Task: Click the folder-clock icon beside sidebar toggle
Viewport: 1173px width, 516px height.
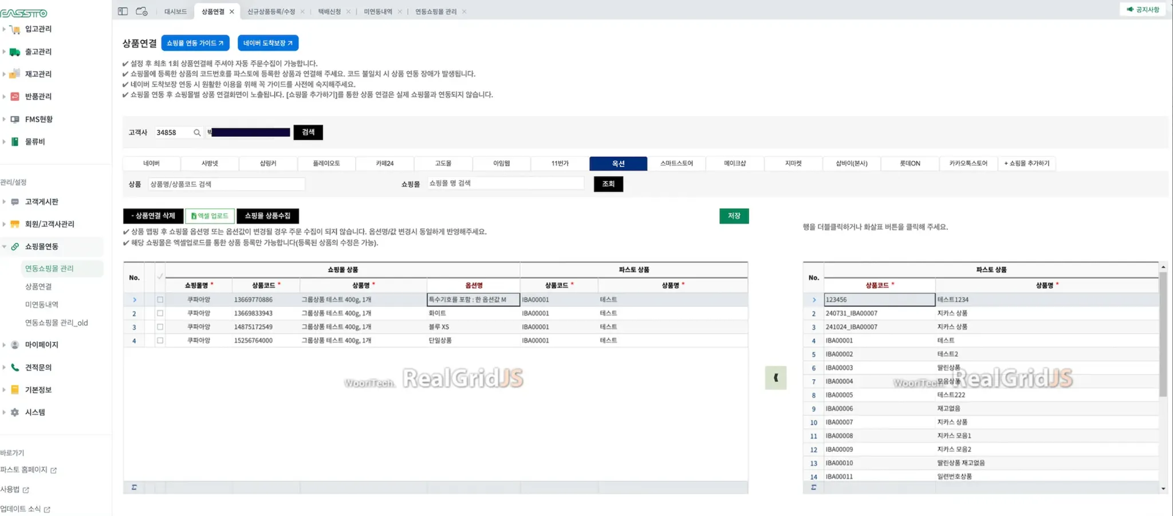Action: (x=141, y=11)
